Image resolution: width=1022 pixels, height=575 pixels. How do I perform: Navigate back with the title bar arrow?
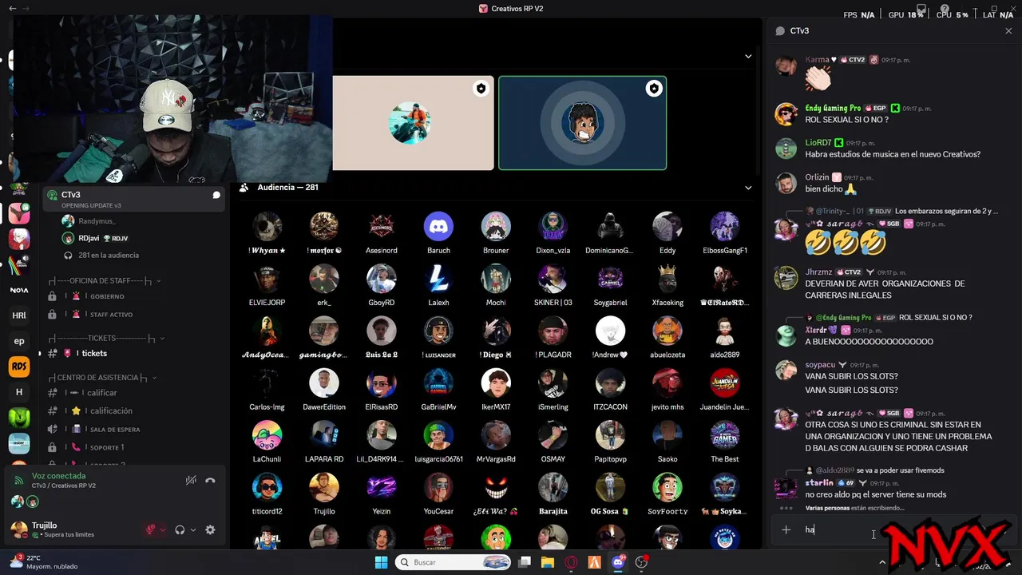pyautogui.click(x=11, y=8)
